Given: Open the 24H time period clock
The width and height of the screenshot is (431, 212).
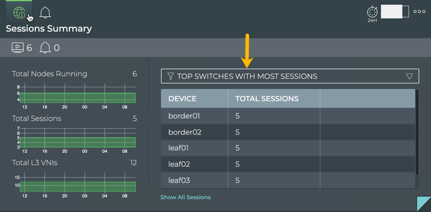Looking at the screenshot, I should point(372,13).
